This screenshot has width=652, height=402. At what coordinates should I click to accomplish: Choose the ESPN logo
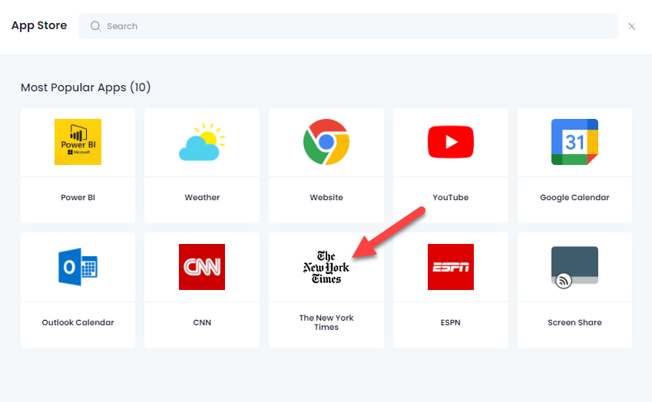(x=451, y=267)
